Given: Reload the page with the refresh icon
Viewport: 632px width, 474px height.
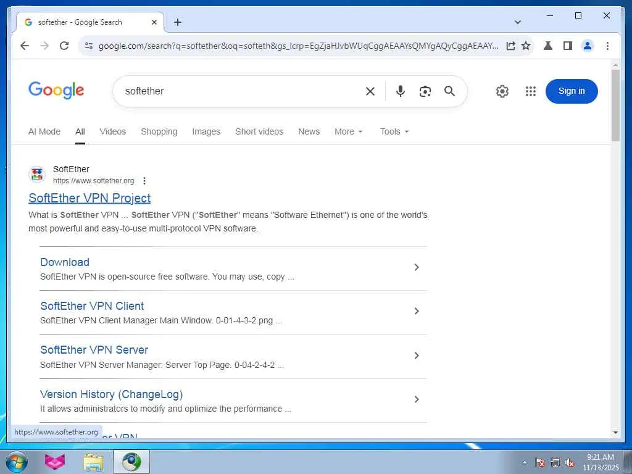Looking at the screenshot, I should coord(64,46).
